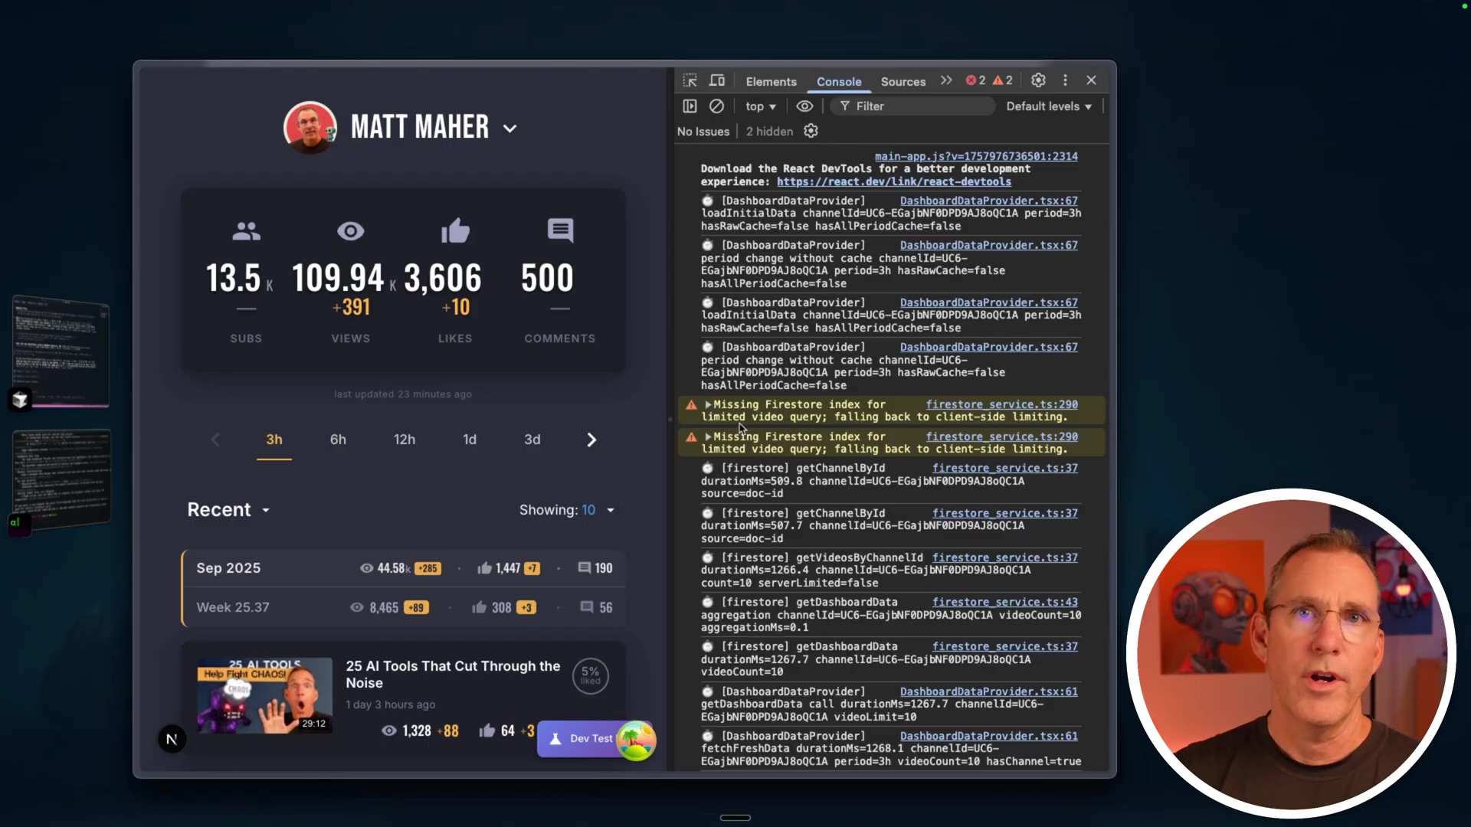1471x827 pixels.
Task: Open video title 25 AI Tools That Cut Through the Noise
Action: click(453, 675)
